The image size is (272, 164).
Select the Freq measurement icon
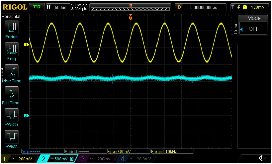(x=11, y=49)
